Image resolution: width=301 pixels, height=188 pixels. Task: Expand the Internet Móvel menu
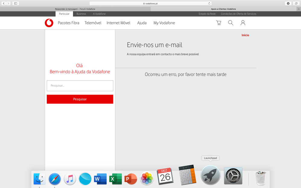pyautogui.click(x=119, y=23)
